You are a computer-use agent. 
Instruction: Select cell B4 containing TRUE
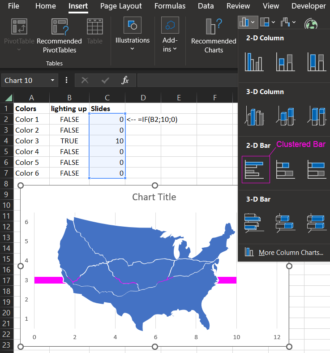point(69,141)
